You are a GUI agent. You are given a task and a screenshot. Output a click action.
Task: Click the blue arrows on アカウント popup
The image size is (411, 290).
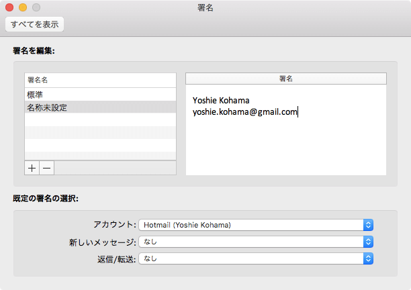coord(368,225)
